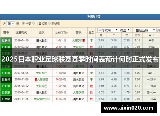Select the 同类型 radio button
This screenshot has height=116, width=160.
49,23
